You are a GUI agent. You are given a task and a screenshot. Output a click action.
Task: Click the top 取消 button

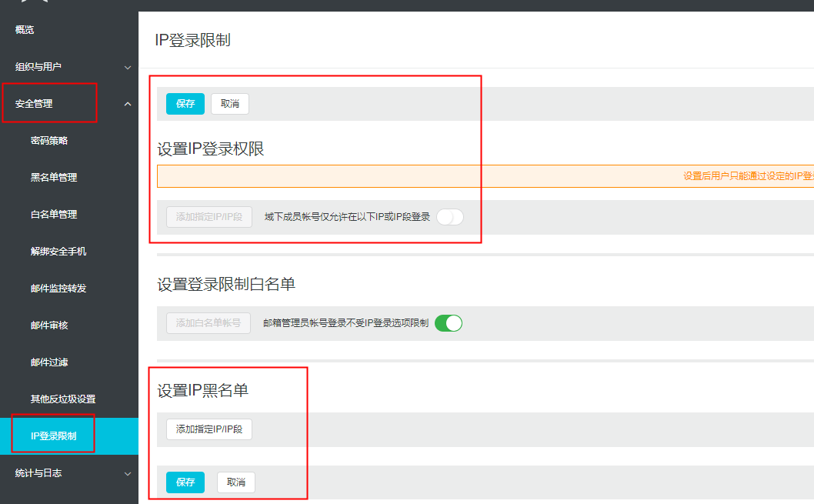click(230, 104)
